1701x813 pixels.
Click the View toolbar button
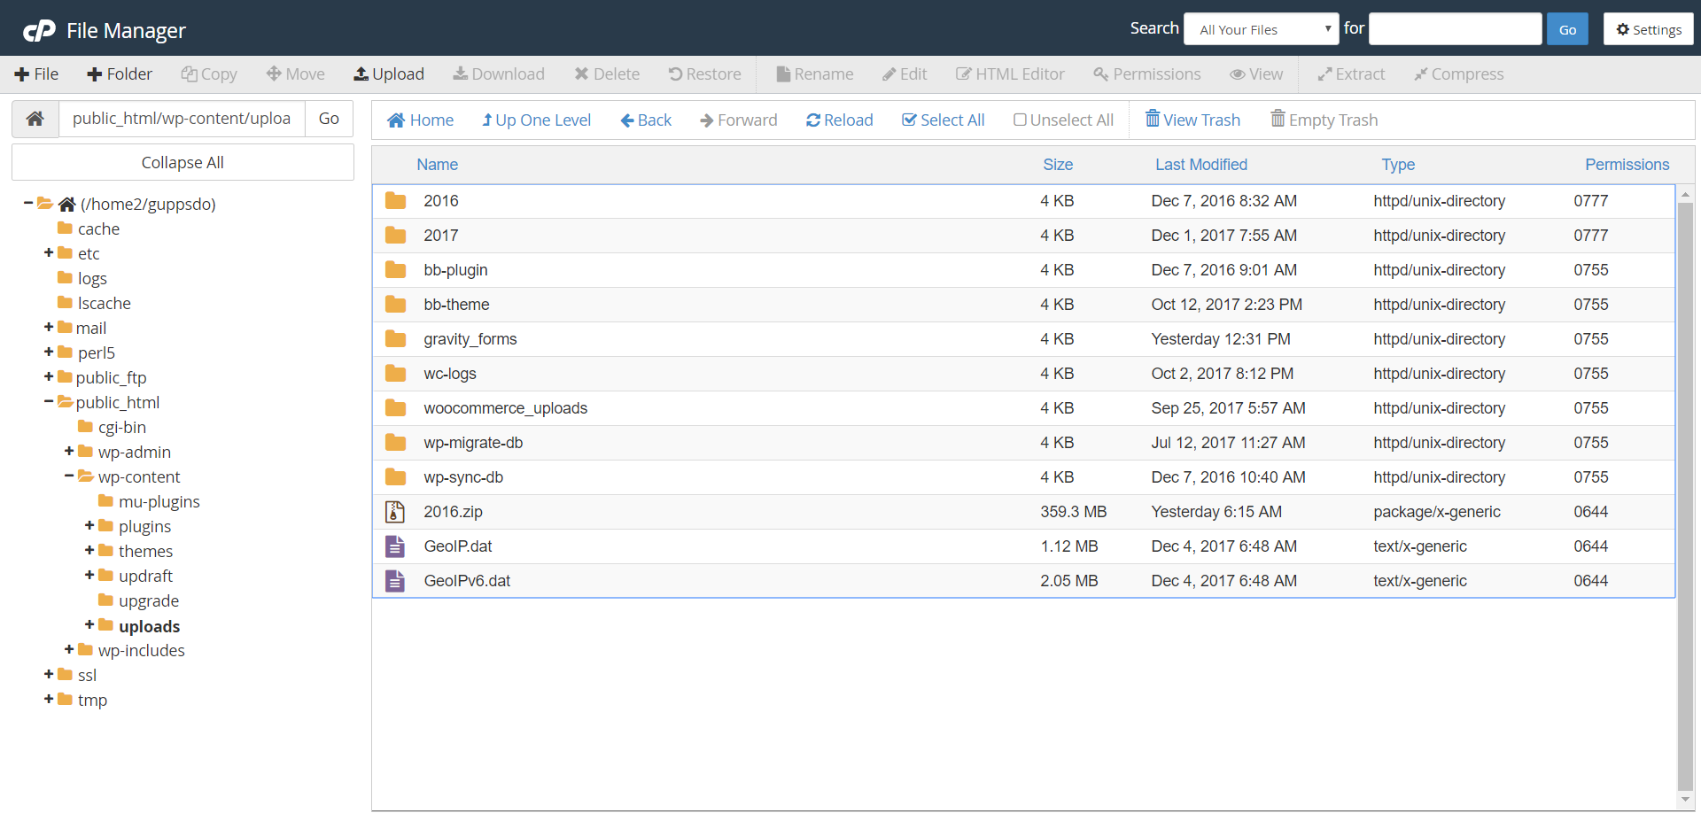click(x=1256, y=74)
